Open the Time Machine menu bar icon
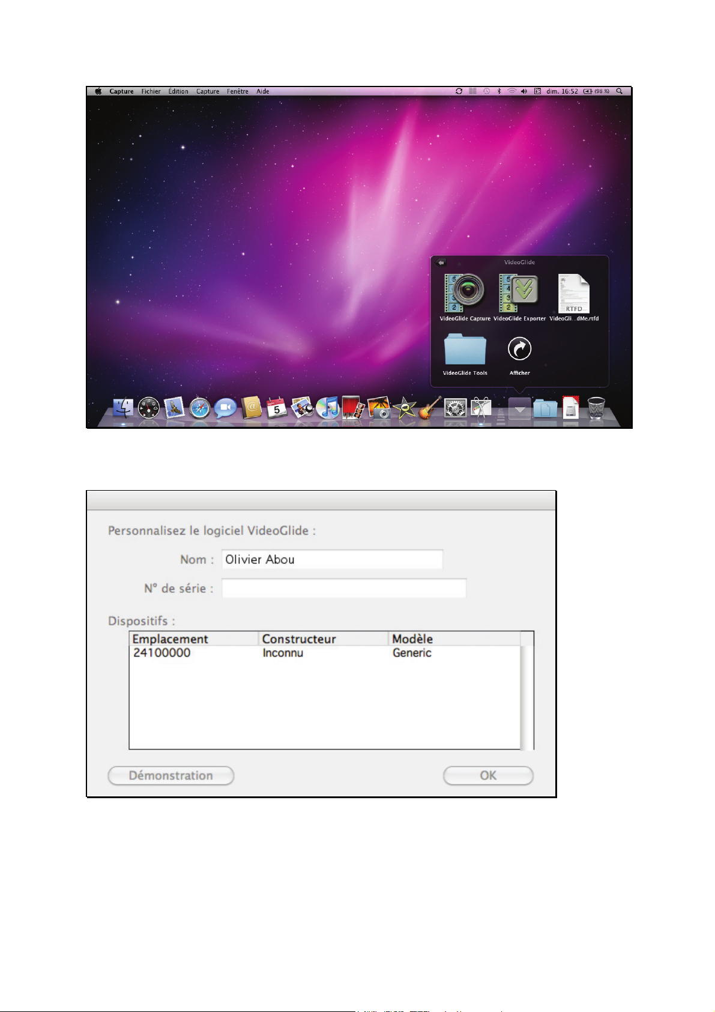Viewport: 715px width, 1012px height. [x=486, y=91]
